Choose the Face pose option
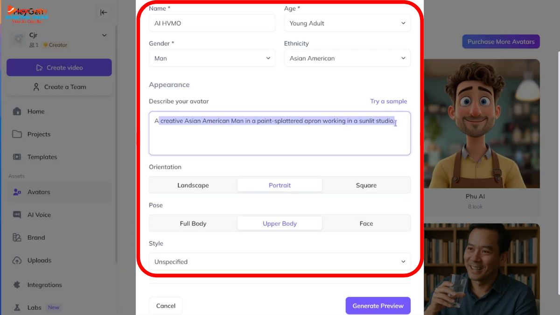The image size is (560, 315). point(366,224)
